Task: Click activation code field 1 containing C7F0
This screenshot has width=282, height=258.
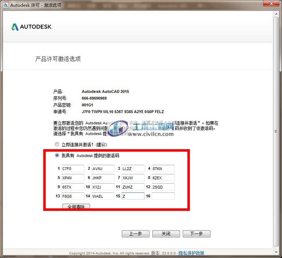Action: click(x=73, y=169)
